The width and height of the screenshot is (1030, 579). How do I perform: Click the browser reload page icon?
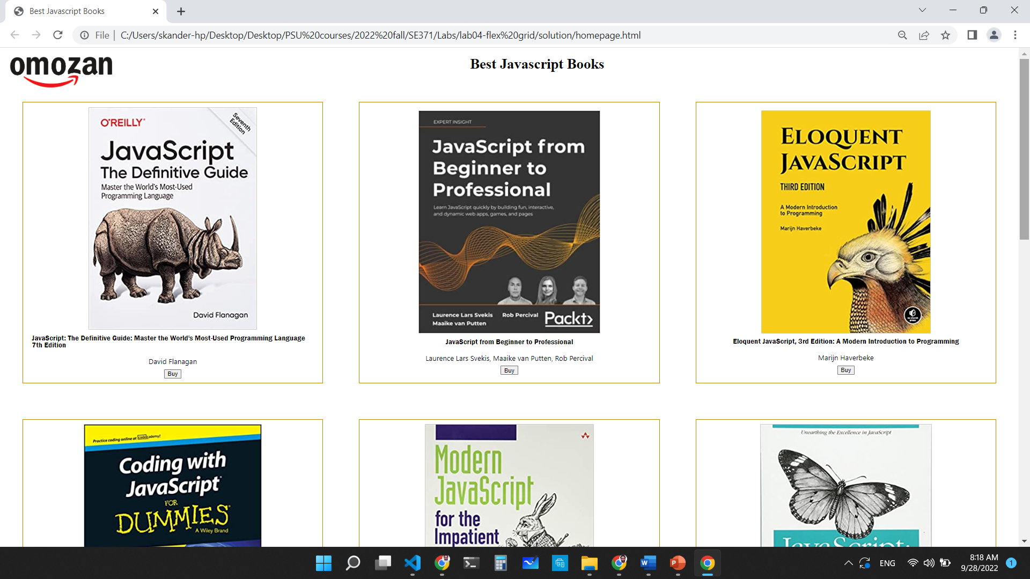[58, 35]
